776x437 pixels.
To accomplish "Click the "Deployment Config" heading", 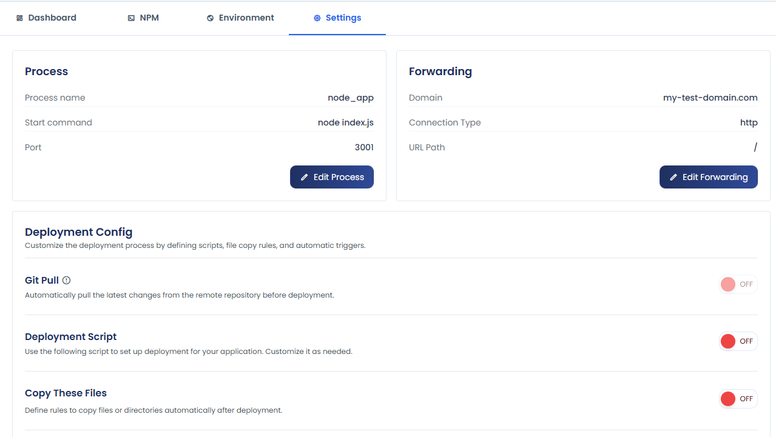I will (78, 232).
